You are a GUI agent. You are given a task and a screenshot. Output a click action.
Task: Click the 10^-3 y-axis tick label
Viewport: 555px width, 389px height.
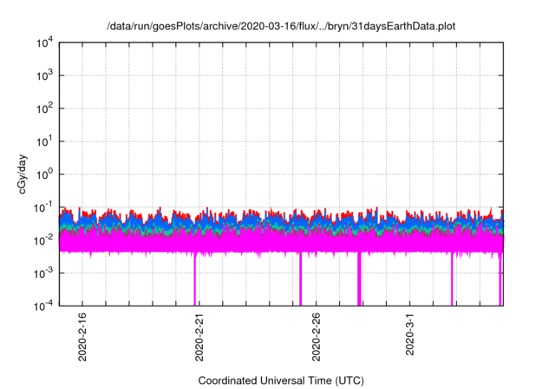click(x=43, y=273)
